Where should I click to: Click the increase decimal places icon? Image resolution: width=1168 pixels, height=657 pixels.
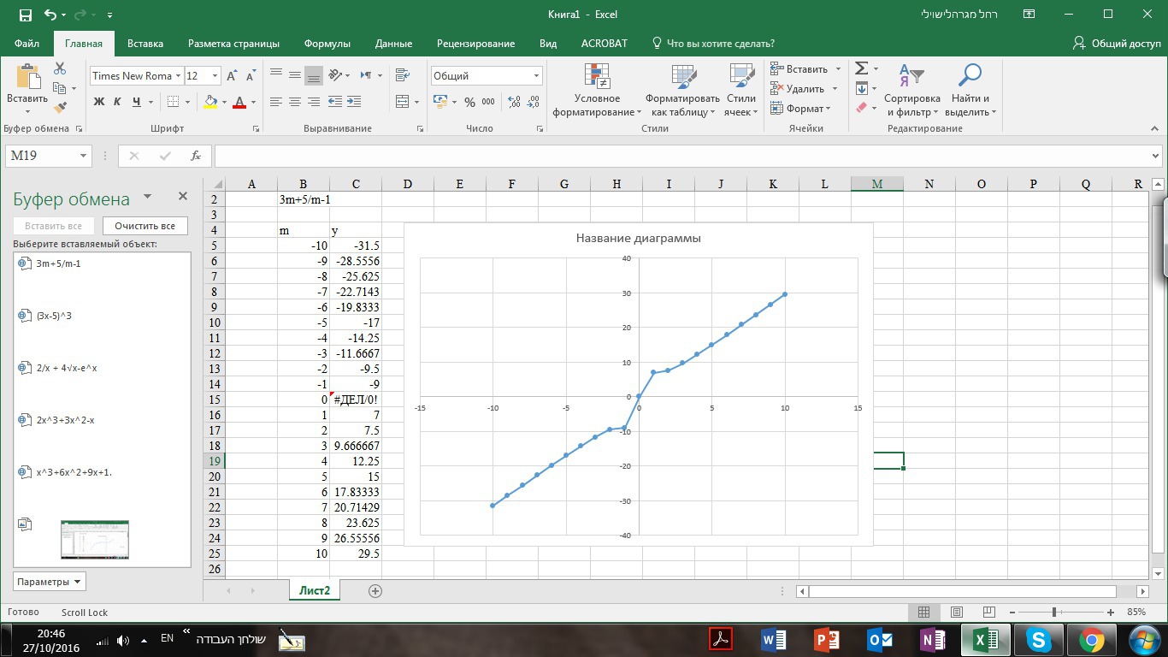pos(514,102)
